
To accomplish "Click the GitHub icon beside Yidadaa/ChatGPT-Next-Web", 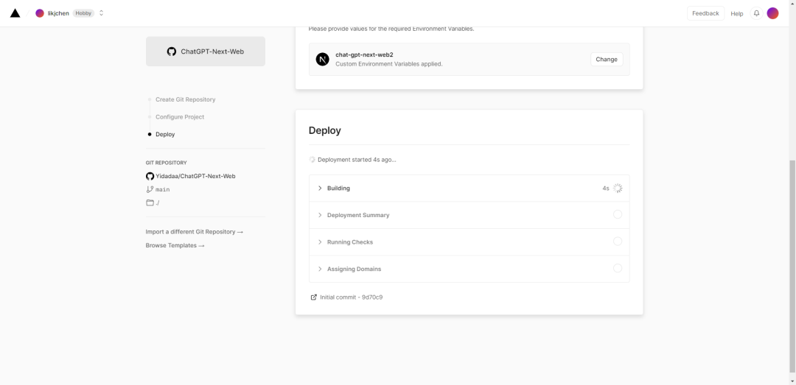I will click(x=150, y=177).
